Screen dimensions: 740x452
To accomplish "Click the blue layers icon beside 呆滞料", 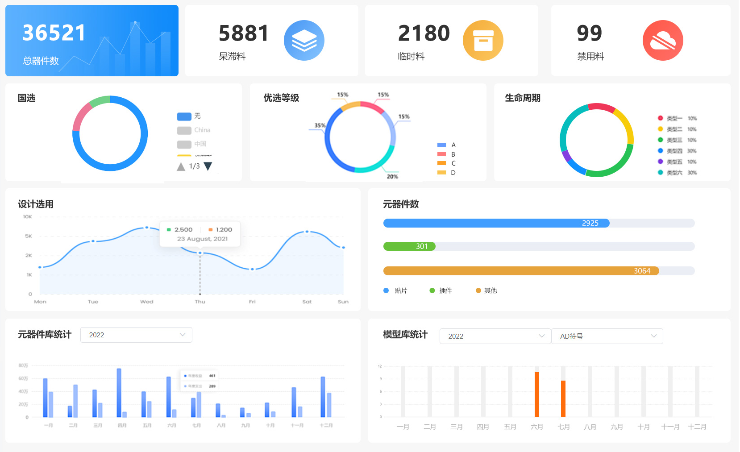I will coord(304,41).
